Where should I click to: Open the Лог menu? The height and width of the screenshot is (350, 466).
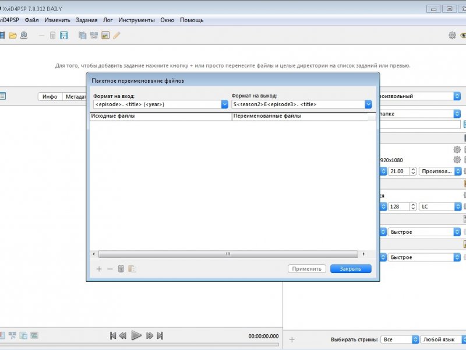coord(108,20)
